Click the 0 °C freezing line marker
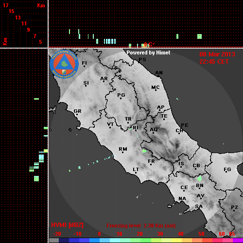Image resolution: width=243 pixels, height=243 pixels. tap(149, 44)
